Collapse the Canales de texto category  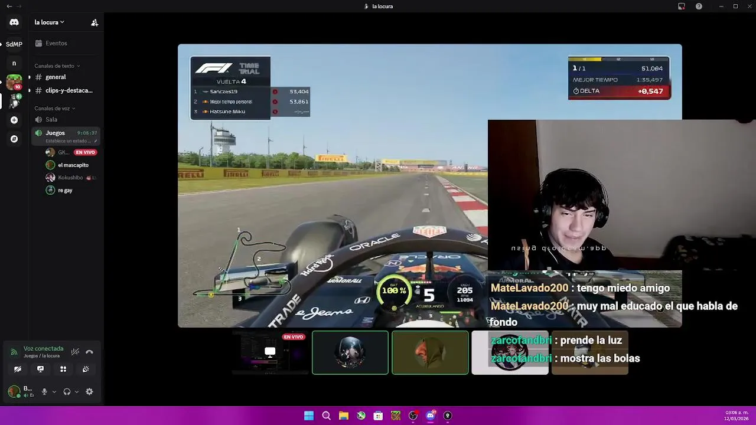point(57,66)
